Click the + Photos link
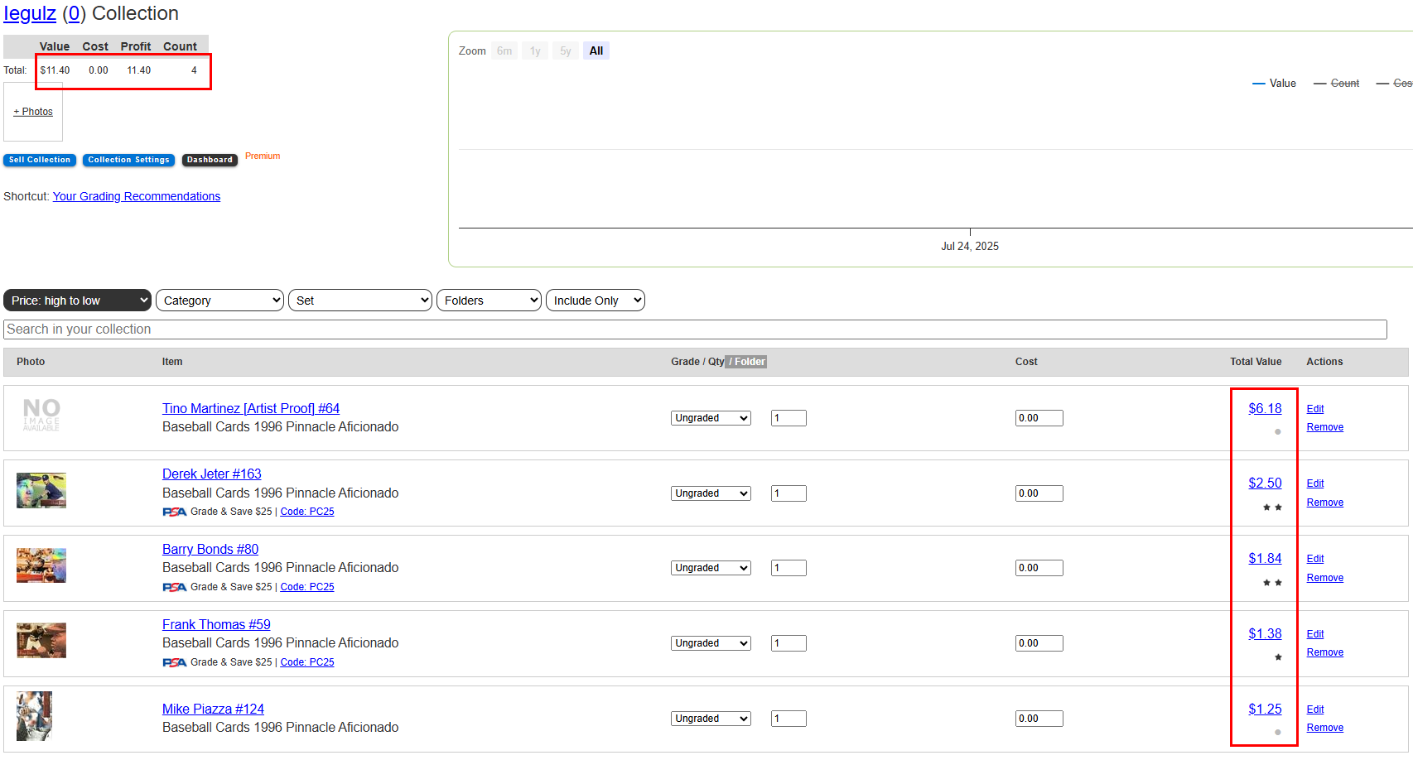This screenshot has width=1413, height=760. [33, 112]
